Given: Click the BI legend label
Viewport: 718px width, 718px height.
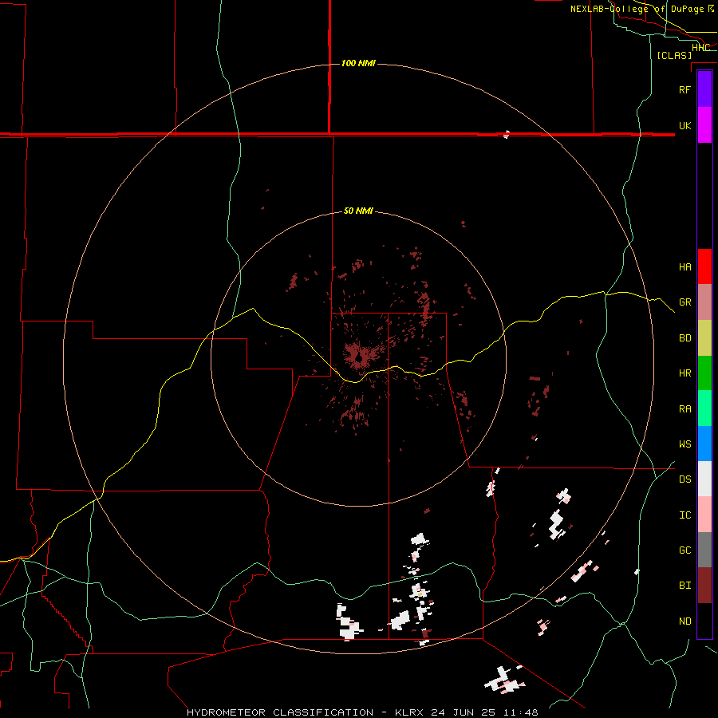Looking at the screenshot, I should pyautogui.click(x=685, y=586).
